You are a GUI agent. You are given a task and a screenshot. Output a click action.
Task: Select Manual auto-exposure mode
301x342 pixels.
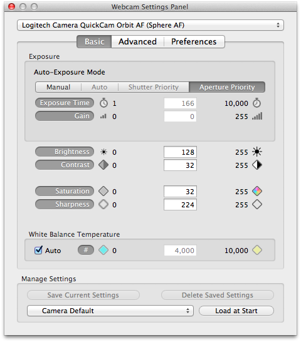pos(58,87)
